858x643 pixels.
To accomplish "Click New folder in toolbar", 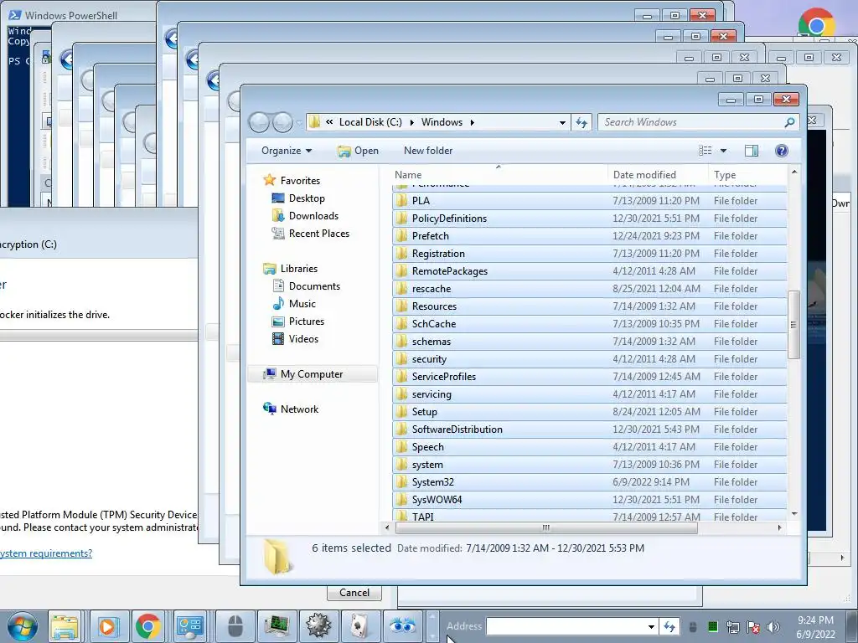I will coord(428,151).
